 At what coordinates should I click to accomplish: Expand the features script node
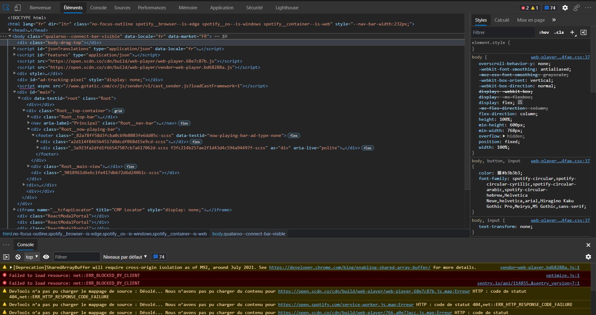click(x=15, y=55)
